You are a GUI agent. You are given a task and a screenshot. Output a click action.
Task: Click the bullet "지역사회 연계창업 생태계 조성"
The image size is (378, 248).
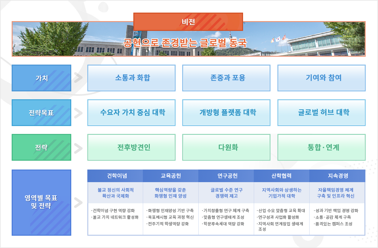(280, 227)
